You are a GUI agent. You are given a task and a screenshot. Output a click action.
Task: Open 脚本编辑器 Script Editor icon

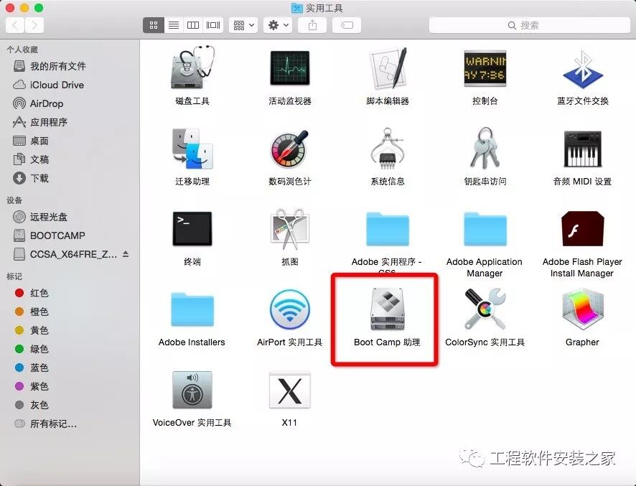pos(388,68)
